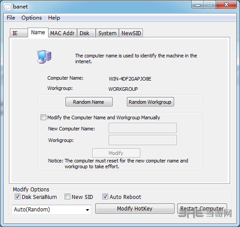Viewport: 240px width, 227px height.
Task: Click the banet app icon in title bar
Action: click(7, 7)
